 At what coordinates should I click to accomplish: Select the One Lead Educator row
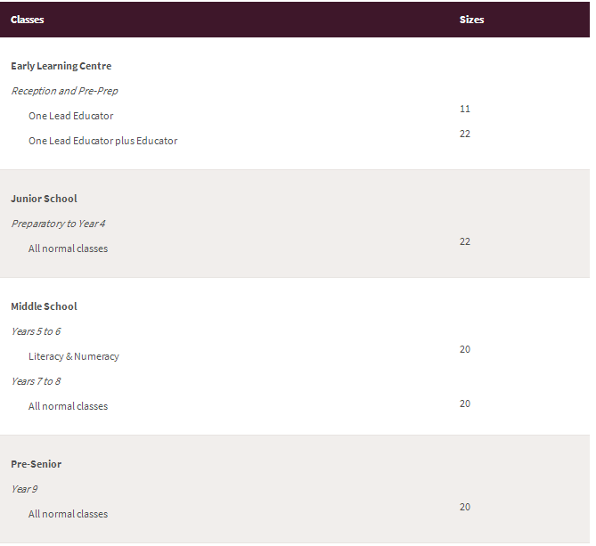click(x=71, y=116)
